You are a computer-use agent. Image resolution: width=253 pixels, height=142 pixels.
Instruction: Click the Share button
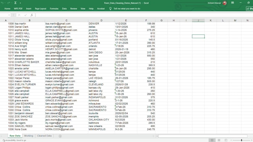250,9
